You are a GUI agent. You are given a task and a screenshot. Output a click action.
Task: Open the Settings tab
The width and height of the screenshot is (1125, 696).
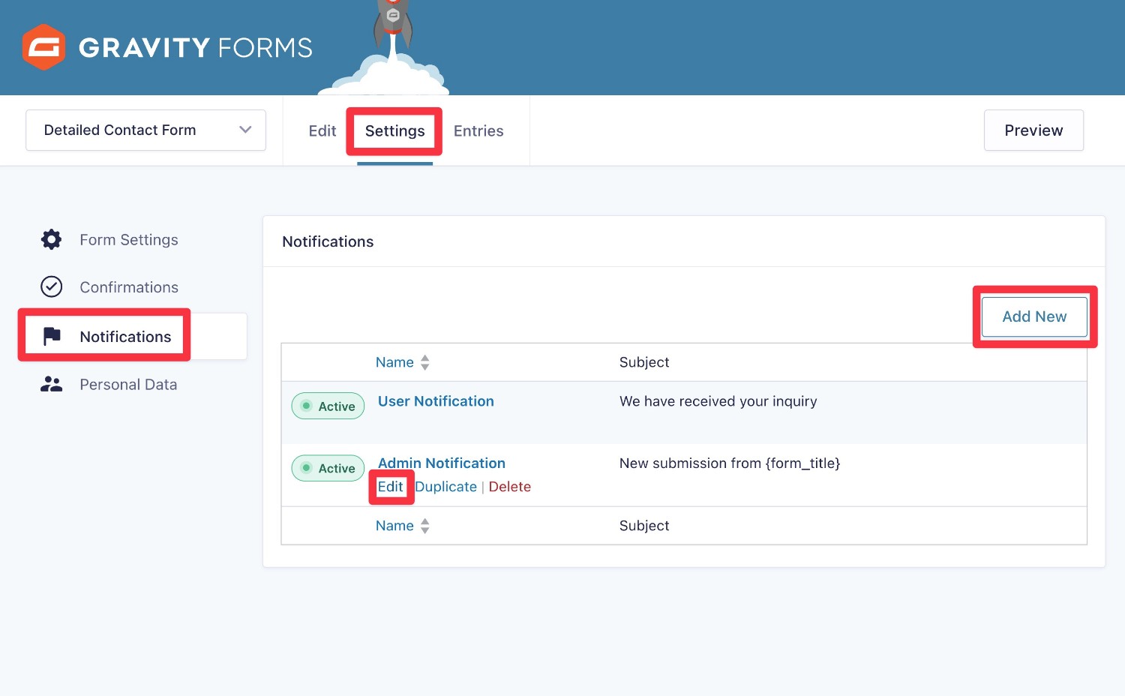tap(394, 130)
